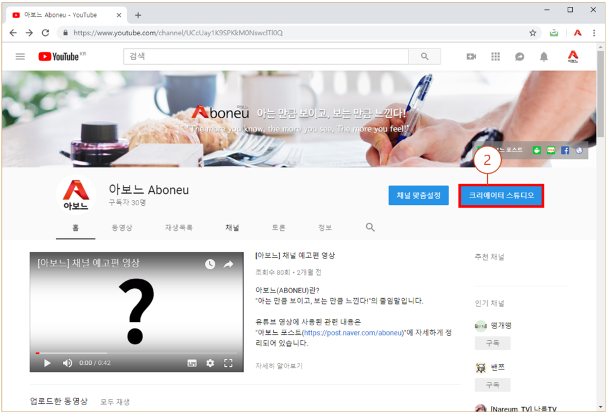Open YouTube apps grid icon
This screenshot has width=608, height=414.
click(495, 57)
